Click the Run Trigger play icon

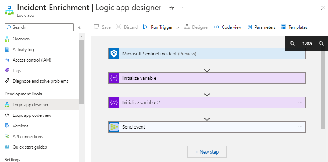[145, 27]
